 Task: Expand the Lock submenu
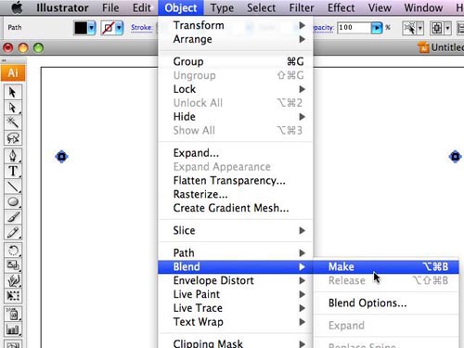coord(303,89)
